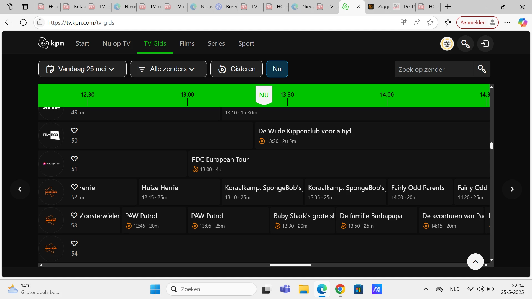532x299 pixels.
Task: Click the login arrow icon
Action: (485, 44)
